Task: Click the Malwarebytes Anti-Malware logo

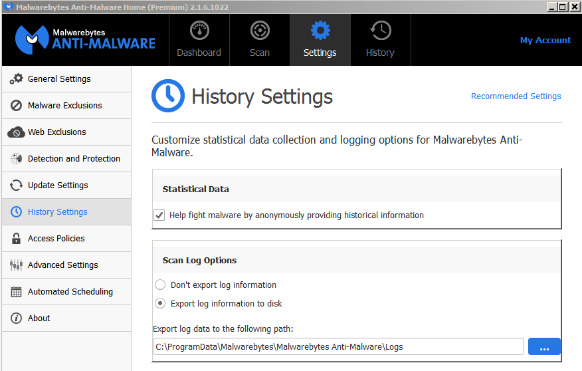Action: (85, 39)
